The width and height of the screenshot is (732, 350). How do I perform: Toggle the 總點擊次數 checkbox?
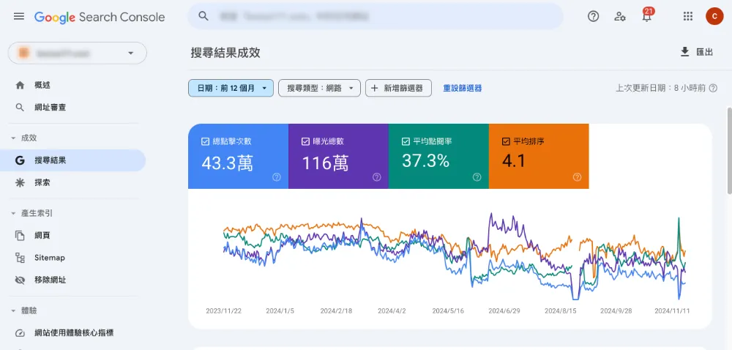(x=206, y=141)
